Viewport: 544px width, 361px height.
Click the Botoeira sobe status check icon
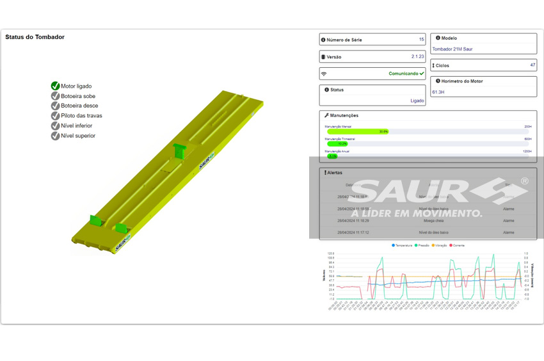click(55, 96)
